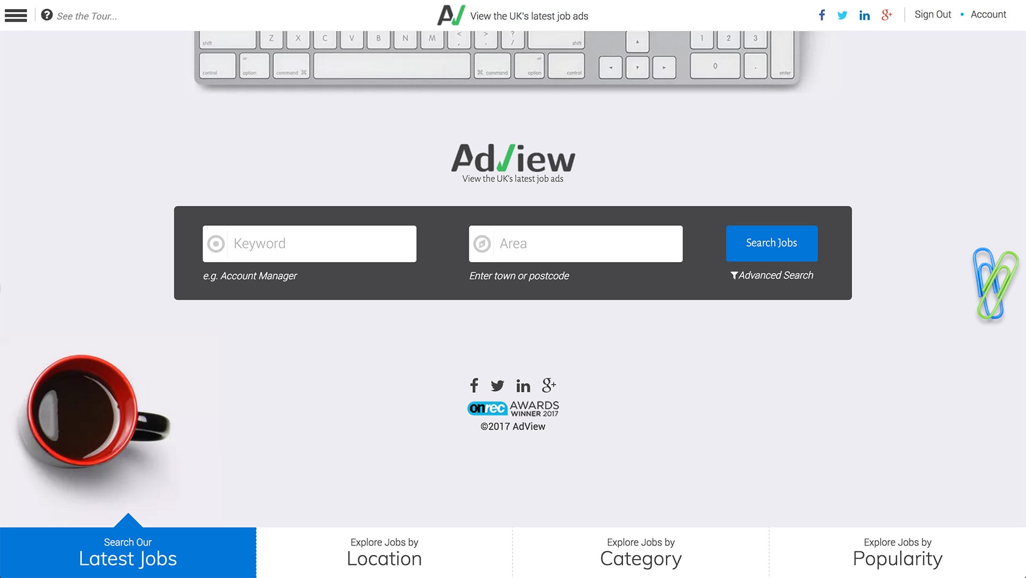The height and width of the screenshot is (578, 1026).
Task: Expand the Explore Jobs by Category
Action: pos(641,553)
